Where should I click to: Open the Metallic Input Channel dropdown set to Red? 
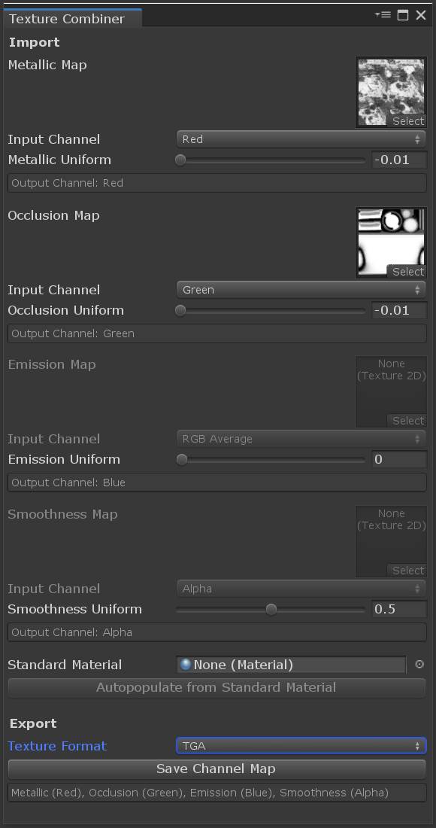301,139
